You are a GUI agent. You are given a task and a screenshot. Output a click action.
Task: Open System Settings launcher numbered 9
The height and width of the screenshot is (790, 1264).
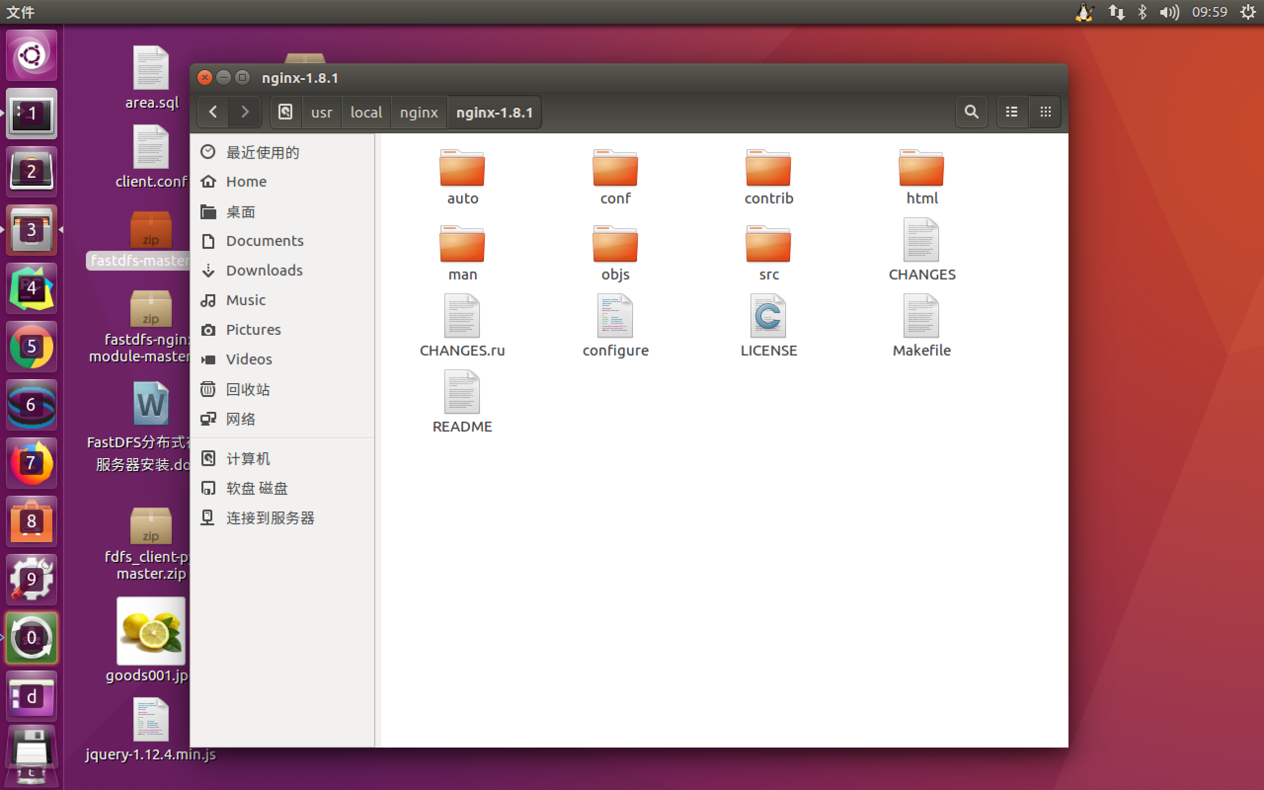[x=31, y=580]
